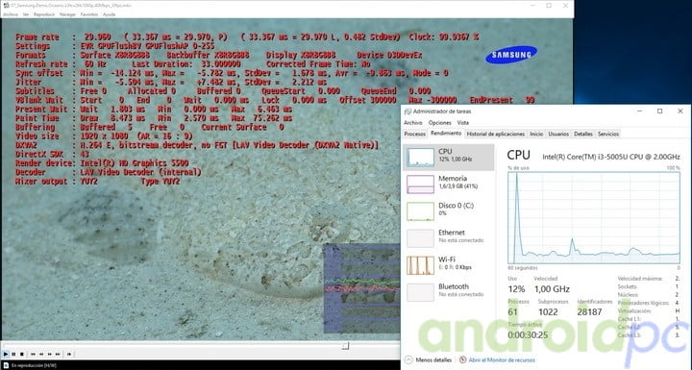
Task: Click the Intel Core i3-5005U CPU name
Action: 611,157
